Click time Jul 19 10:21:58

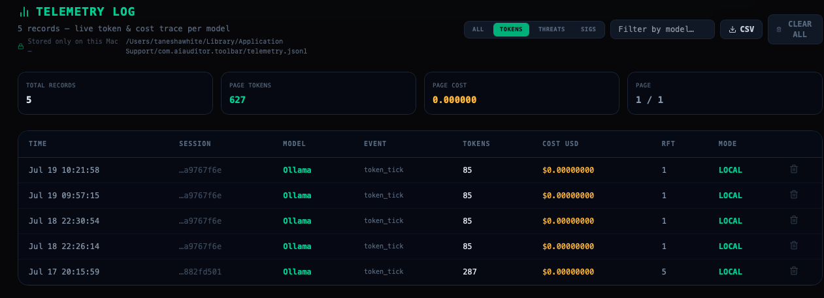(x=64, y=170)
